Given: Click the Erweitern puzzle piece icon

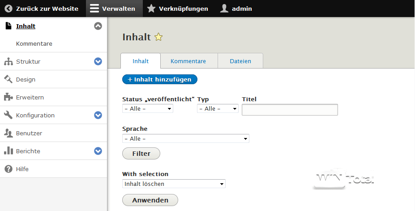Looking at the screenshot, I should [x=8, y=97].
